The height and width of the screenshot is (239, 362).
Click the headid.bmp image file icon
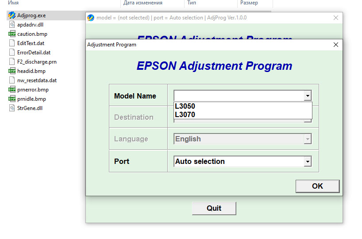(12, 71)
